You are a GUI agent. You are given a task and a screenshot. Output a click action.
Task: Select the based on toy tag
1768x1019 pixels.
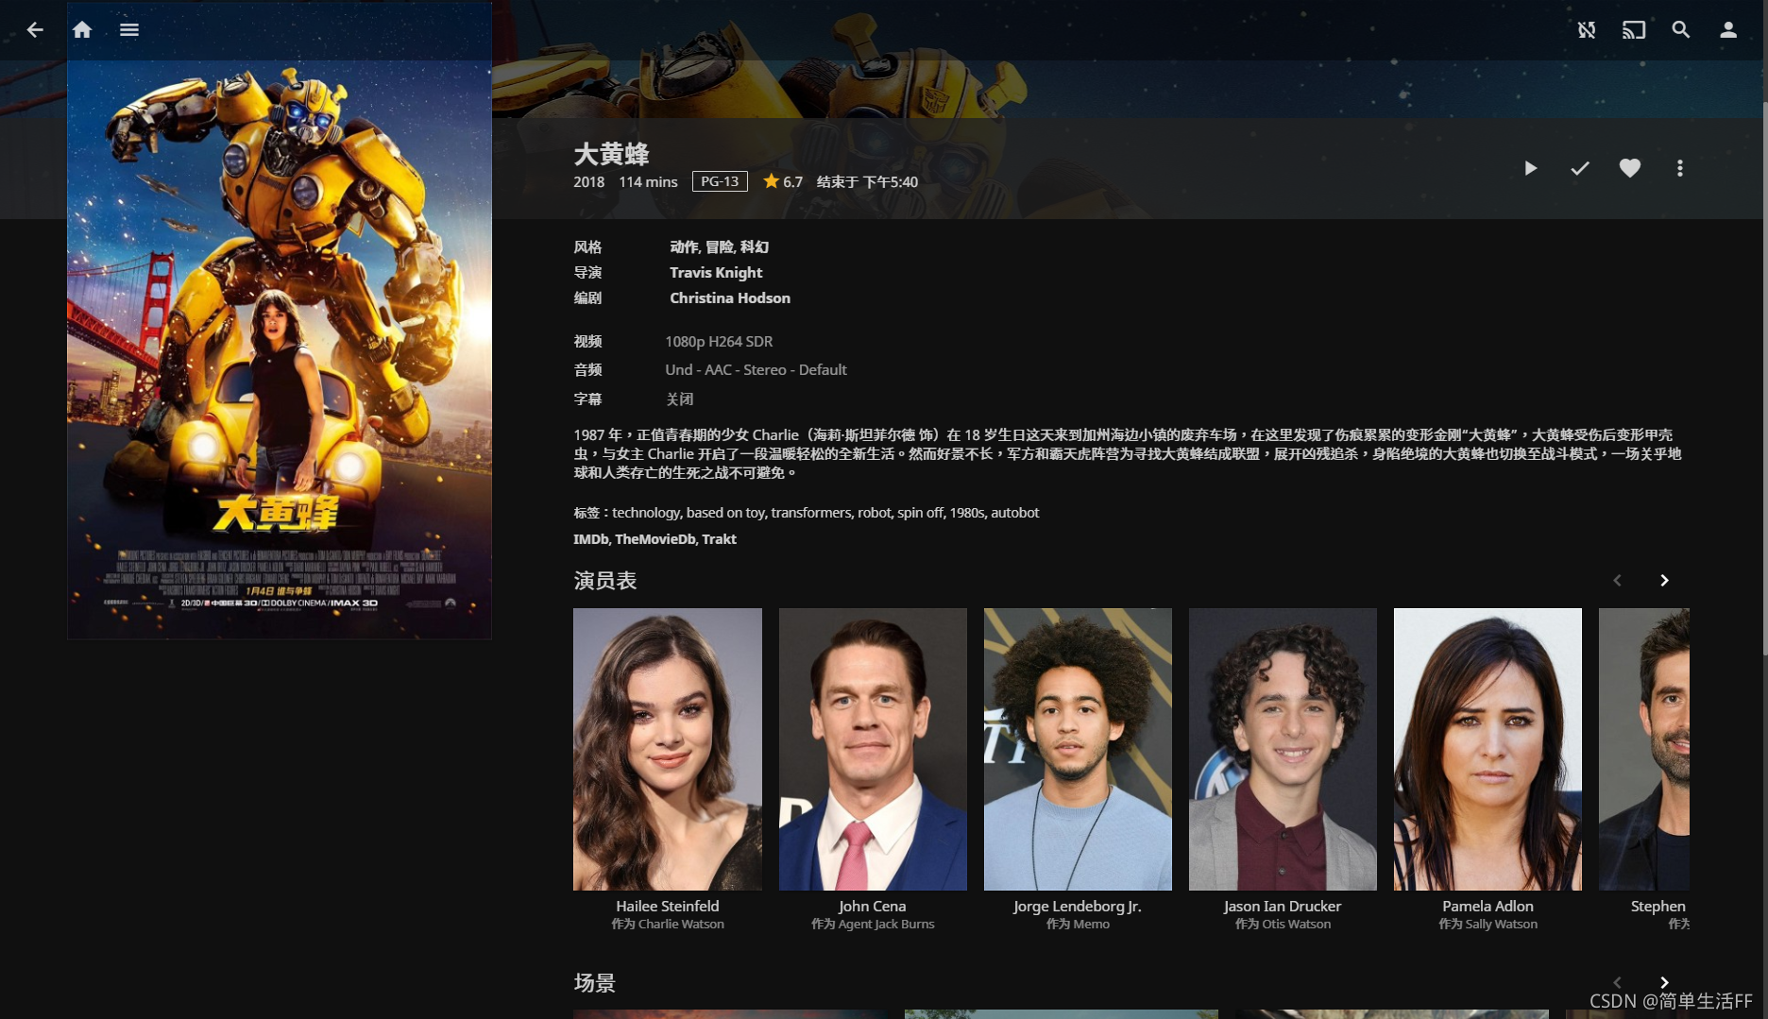click(x=724, y=512)
